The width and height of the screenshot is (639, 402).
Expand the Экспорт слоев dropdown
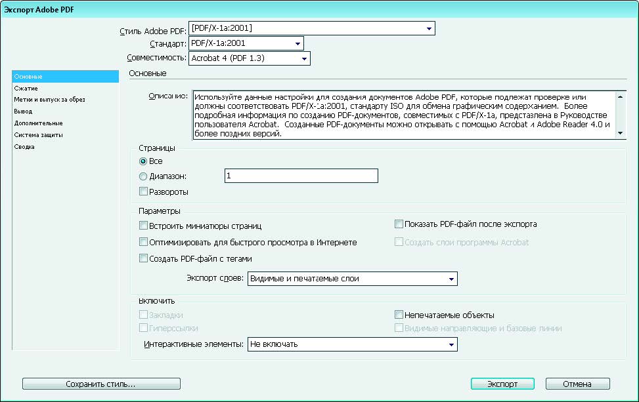(353, 279)
